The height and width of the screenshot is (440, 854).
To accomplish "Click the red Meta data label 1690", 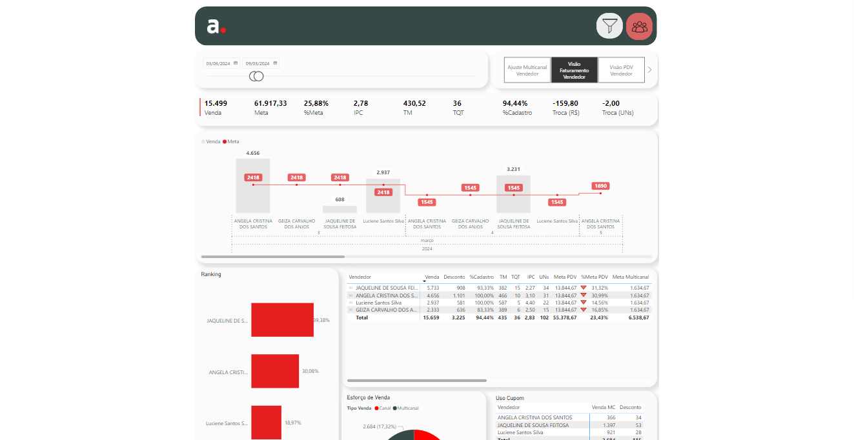I will [600, 186].
